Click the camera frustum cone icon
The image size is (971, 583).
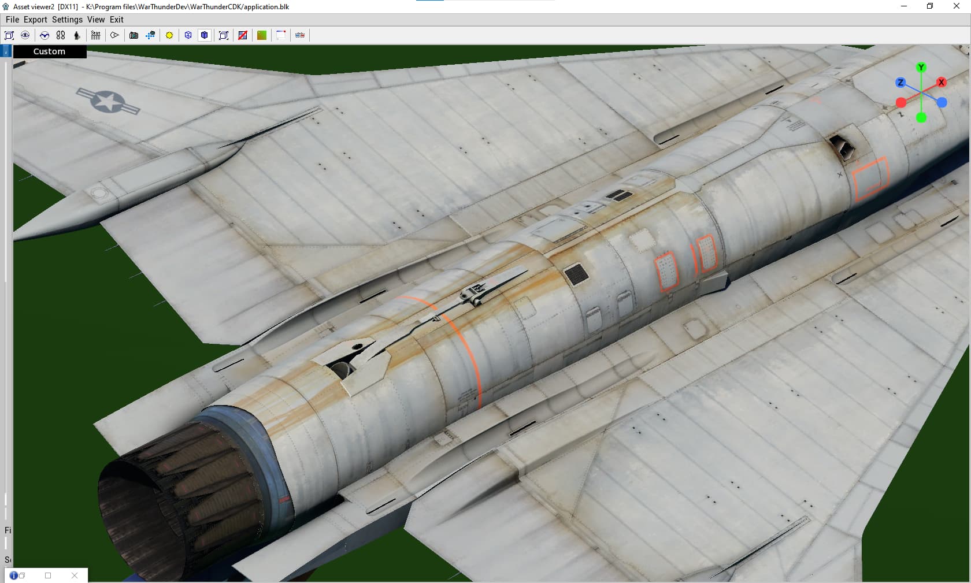115,35
